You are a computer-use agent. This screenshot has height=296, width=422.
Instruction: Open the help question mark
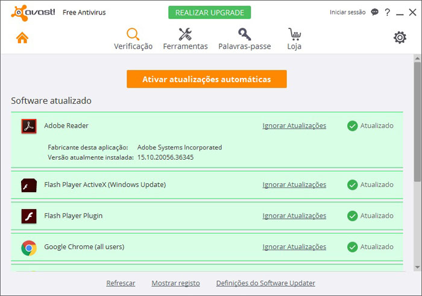coord(387,12)
